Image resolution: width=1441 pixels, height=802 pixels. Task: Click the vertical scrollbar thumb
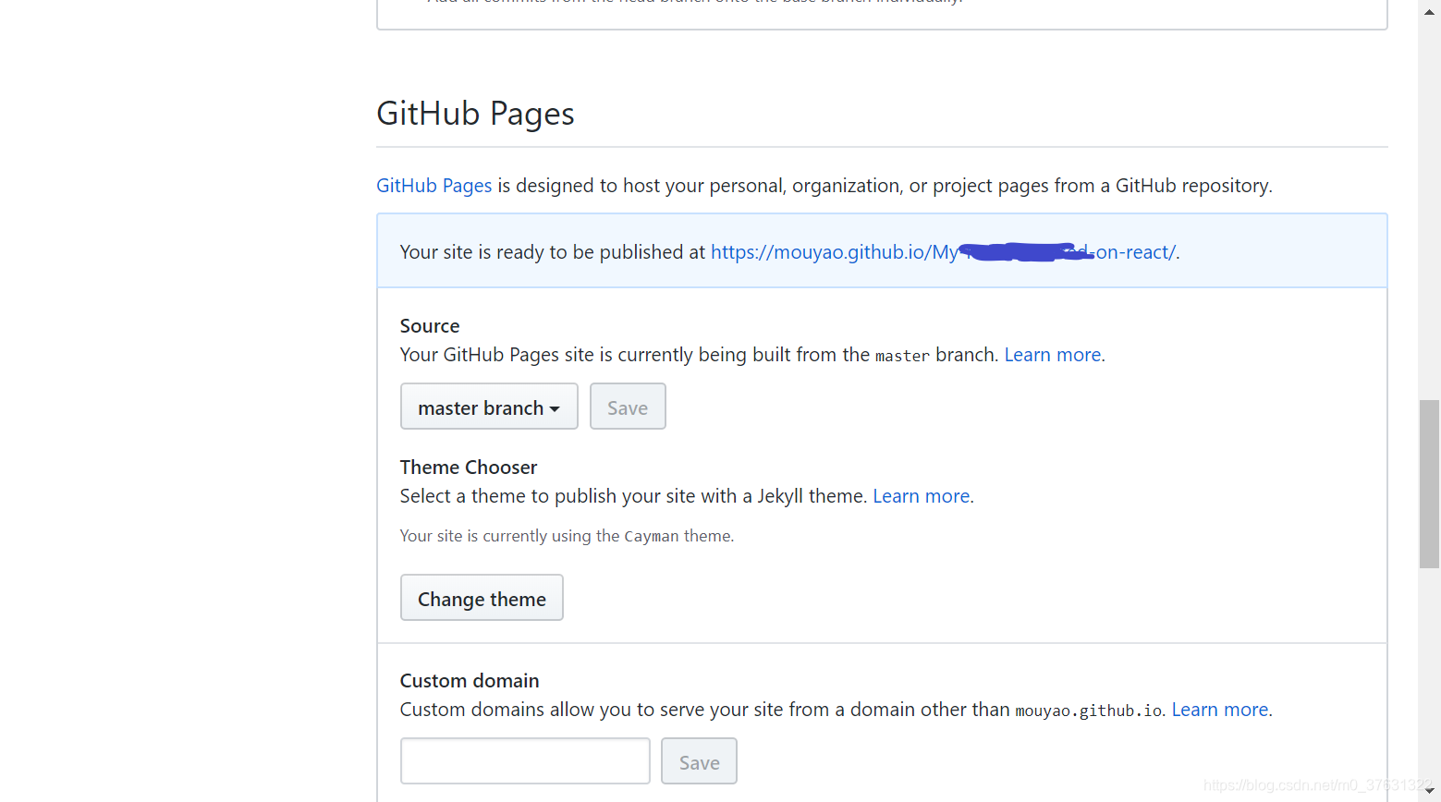click(x=1429, y=484)
